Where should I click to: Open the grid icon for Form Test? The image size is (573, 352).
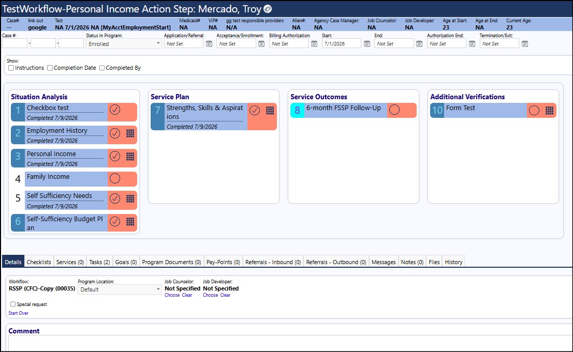tap(550, 111)
